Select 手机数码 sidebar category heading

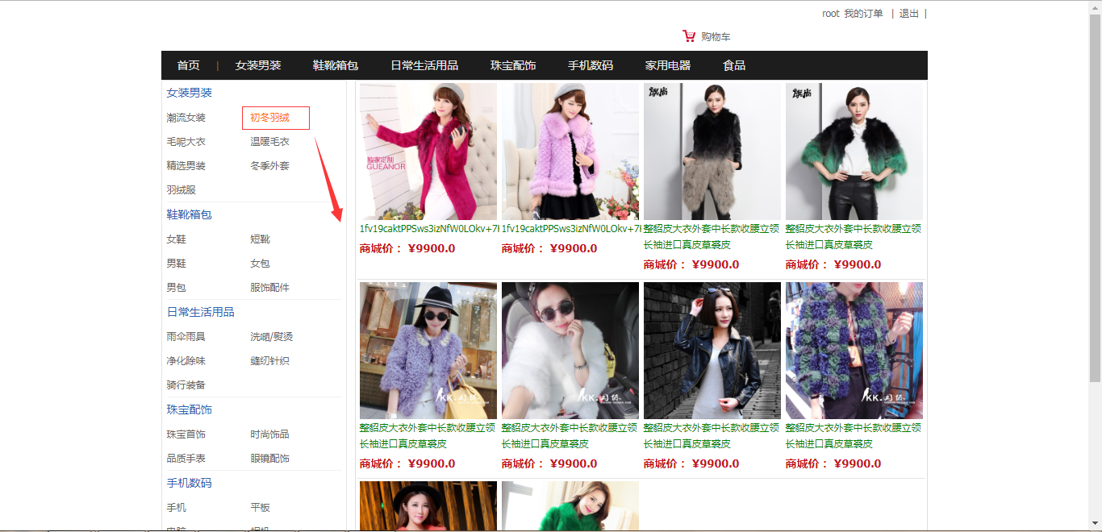[190, 483]
